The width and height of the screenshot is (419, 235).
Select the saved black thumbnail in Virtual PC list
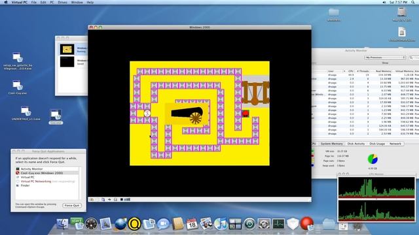click(x=67, y=62)
